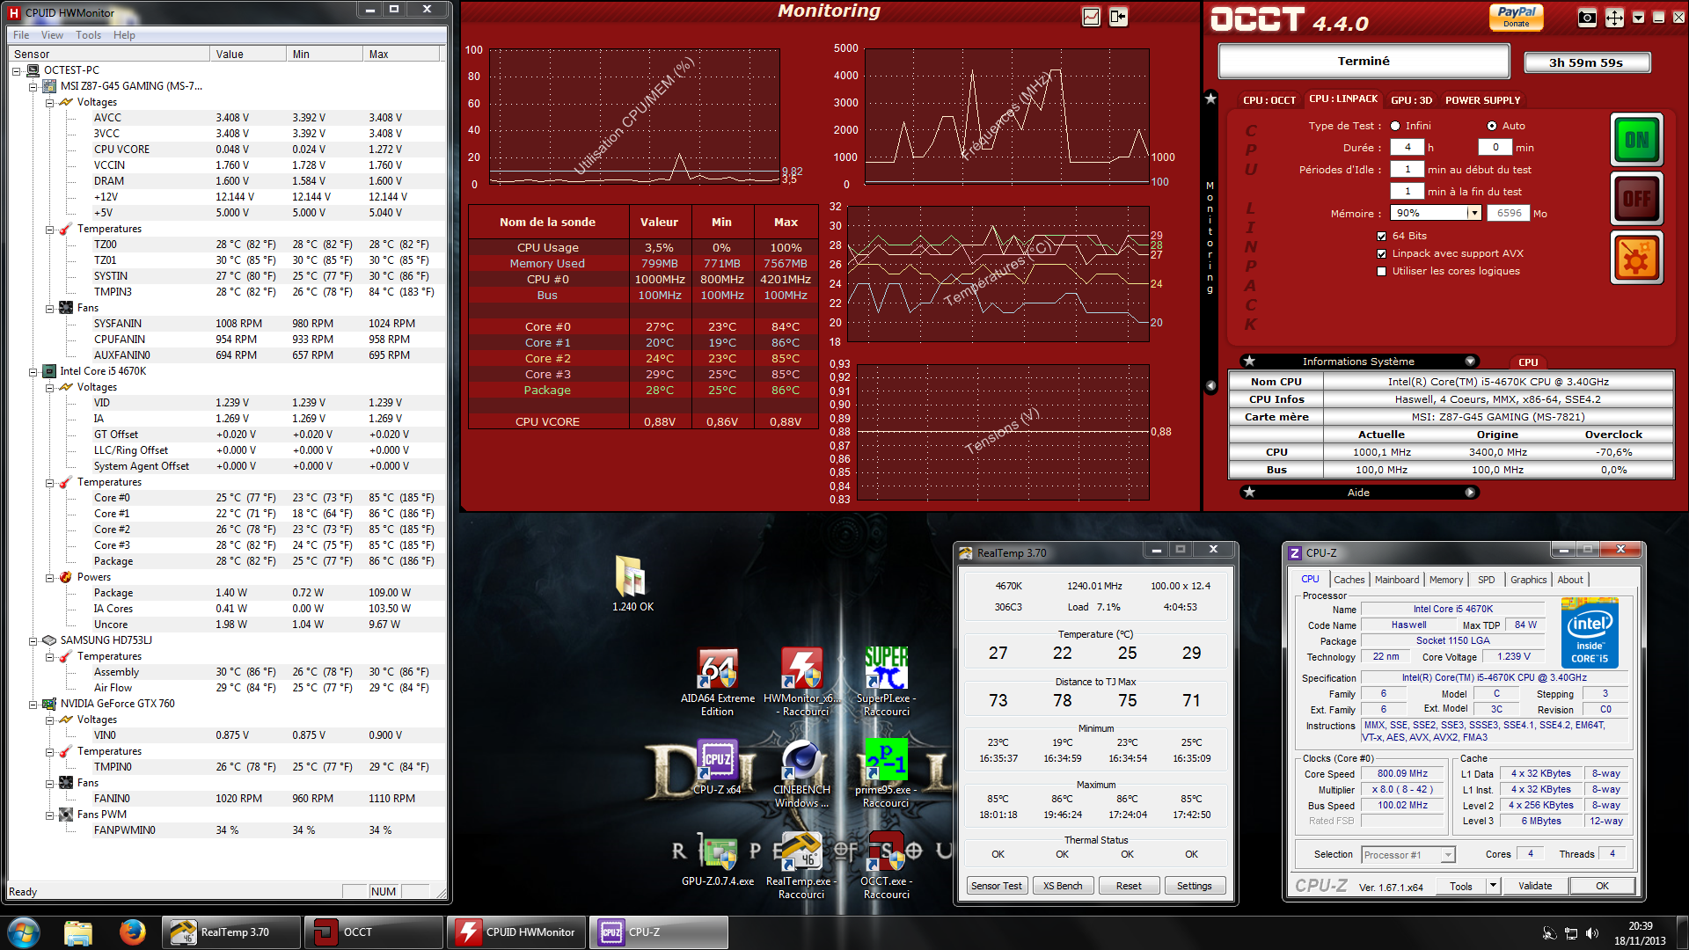
Task: Click the OCCT move-window arrows icon
Action: point(1614,18)
